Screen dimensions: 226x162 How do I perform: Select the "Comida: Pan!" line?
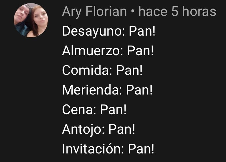[102, 70]
